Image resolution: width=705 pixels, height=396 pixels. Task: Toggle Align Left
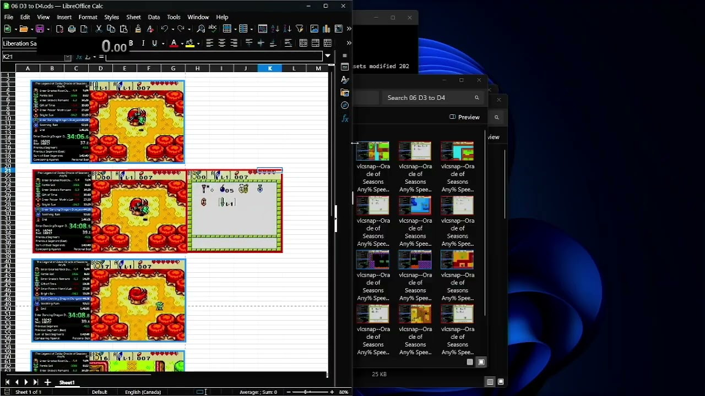click(209, 43)
